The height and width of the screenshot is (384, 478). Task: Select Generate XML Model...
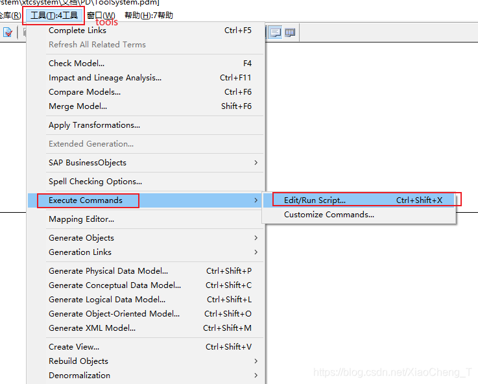(x=146, y=328)
